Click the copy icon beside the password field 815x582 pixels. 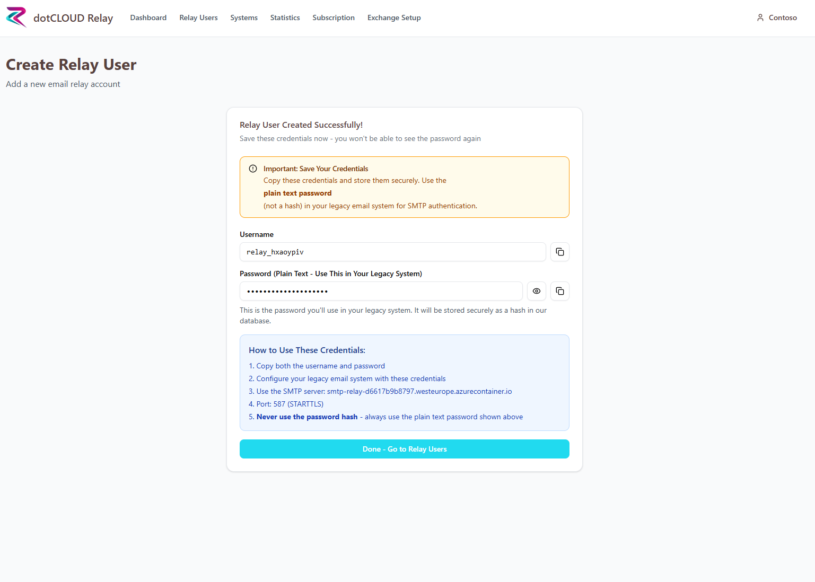pyautogui.click(x=559, y=291)
